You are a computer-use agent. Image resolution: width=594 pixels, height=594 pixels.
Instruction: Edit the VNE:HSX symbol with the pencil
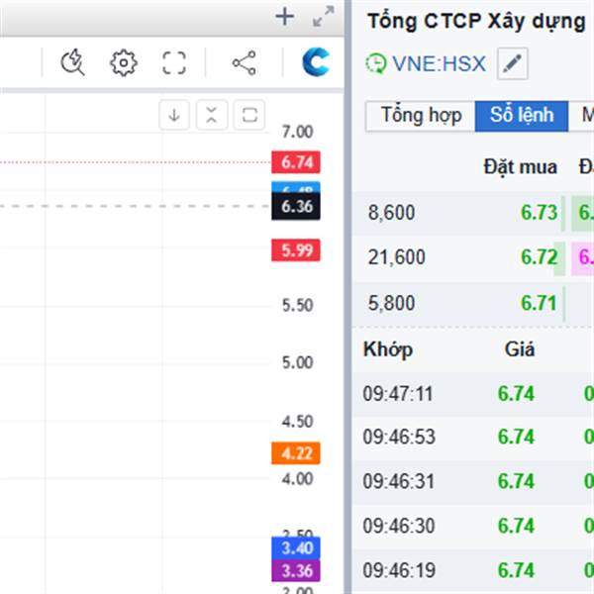[512, 64]
